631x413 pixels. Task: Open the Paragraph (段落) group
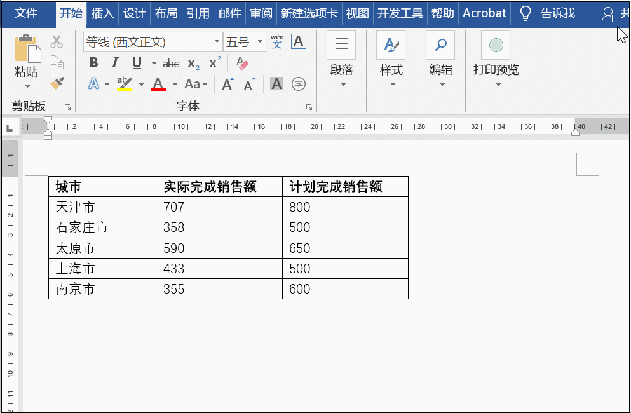[x=342, y=60]
